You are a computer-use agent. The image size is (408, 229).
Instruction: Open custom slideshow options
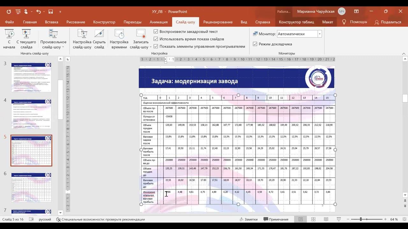pos(53,39)
